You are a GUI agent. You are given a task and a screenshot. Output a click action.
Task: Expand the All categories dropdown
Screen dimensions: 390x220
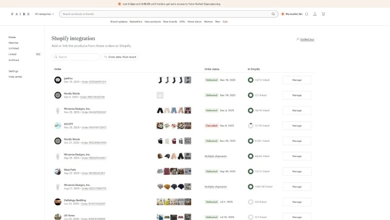(44, 14)
